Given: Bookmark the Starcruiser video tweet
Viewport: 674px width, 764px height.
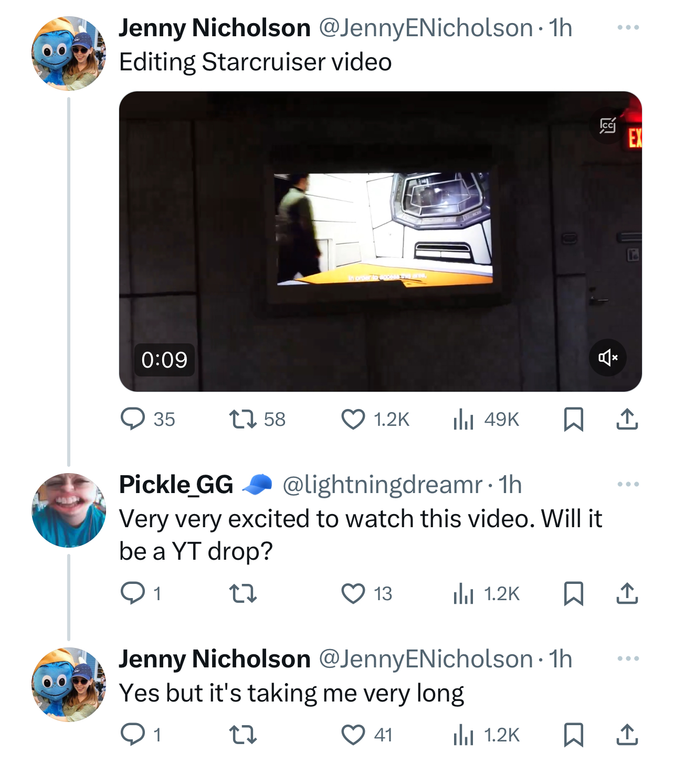Looking at the screenshot, I should click(x=573, y=420).
